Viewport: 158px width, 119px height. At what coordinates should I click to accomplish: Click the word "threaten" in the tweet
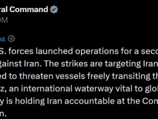[36, 76]
